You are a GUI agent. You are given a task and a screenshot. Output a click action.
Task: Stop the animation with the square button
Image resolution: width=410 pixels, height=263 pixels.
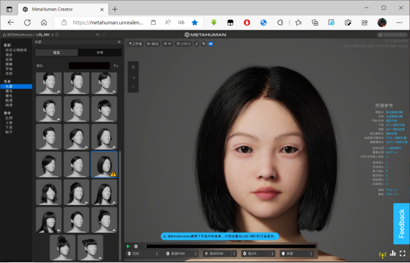(136, 246)
